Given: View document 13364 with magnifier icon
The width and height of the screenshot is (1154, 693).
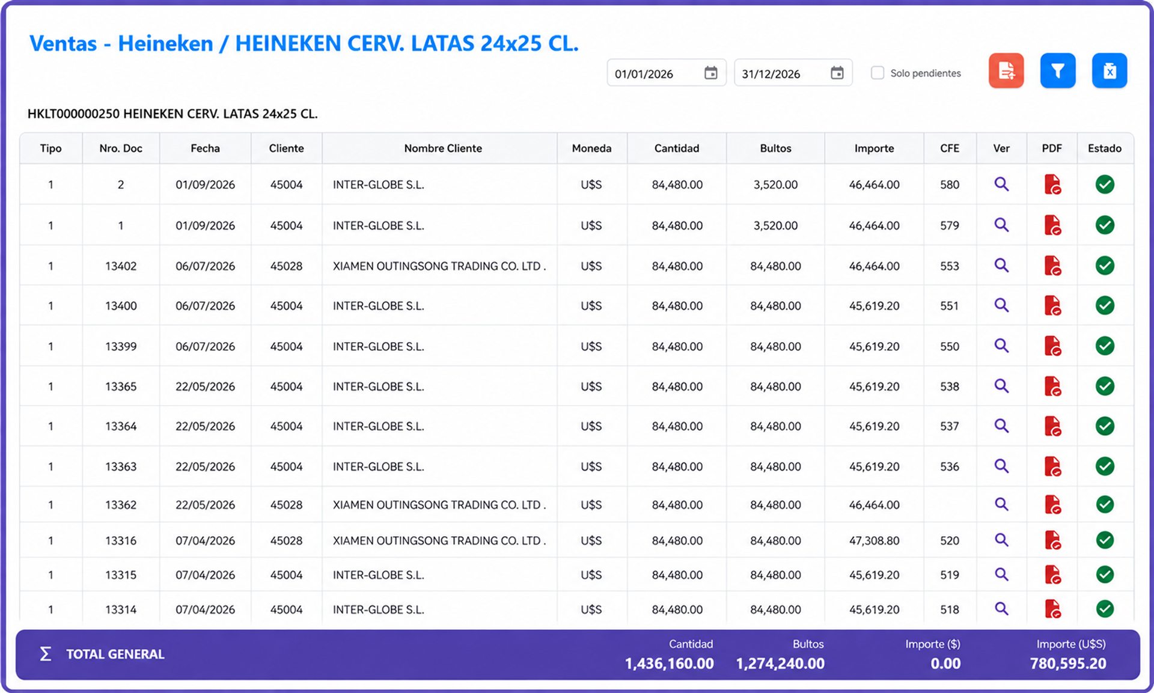Looking at the screenshot, I should tap(1001, 426).
